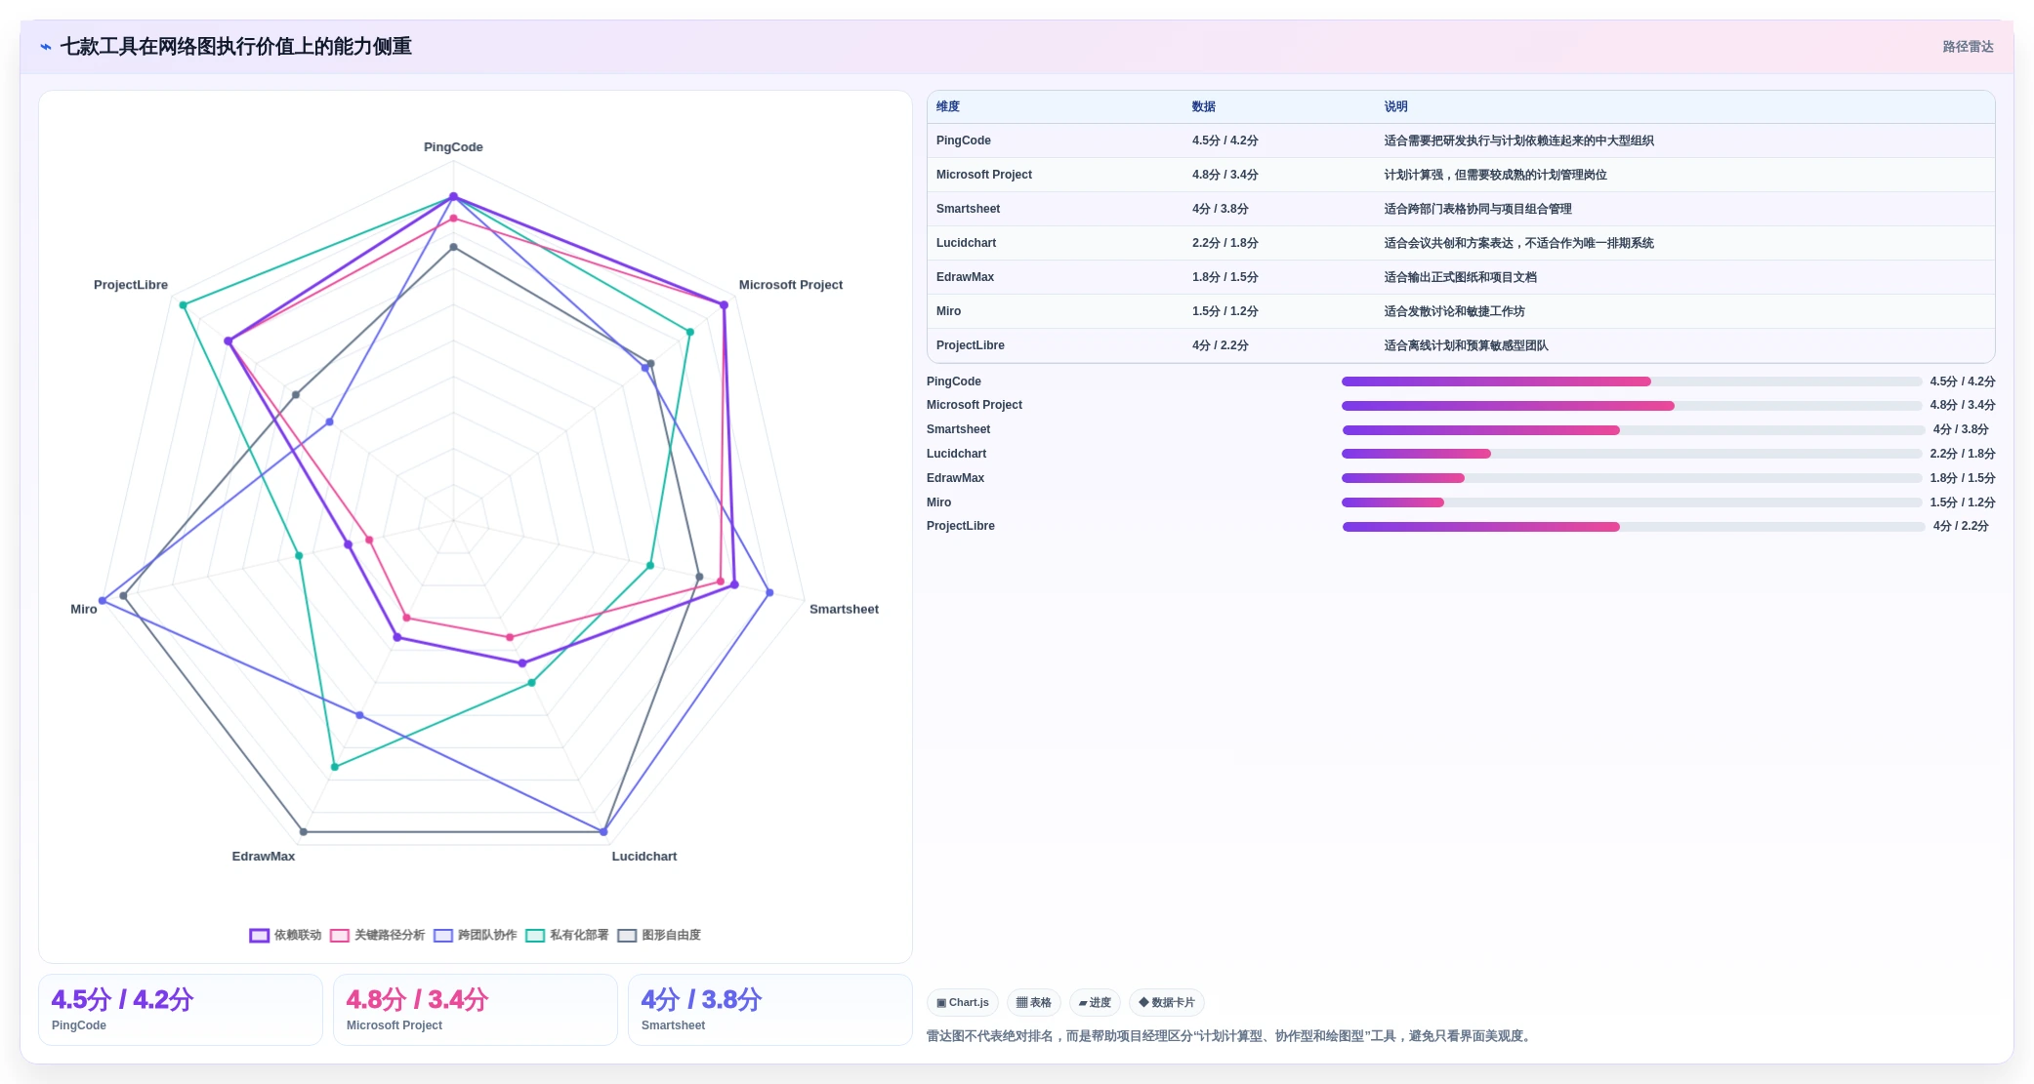Click the Miro radar axis label

click(84, 609)
